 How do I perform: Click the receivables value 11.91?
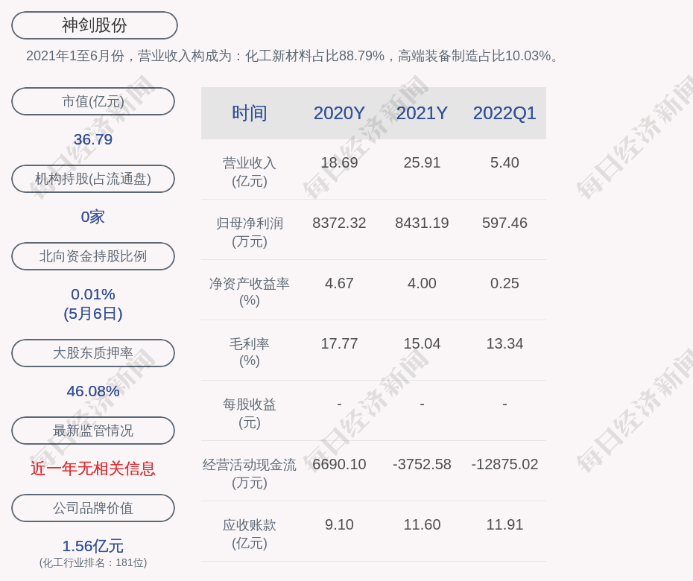point(504,524)
